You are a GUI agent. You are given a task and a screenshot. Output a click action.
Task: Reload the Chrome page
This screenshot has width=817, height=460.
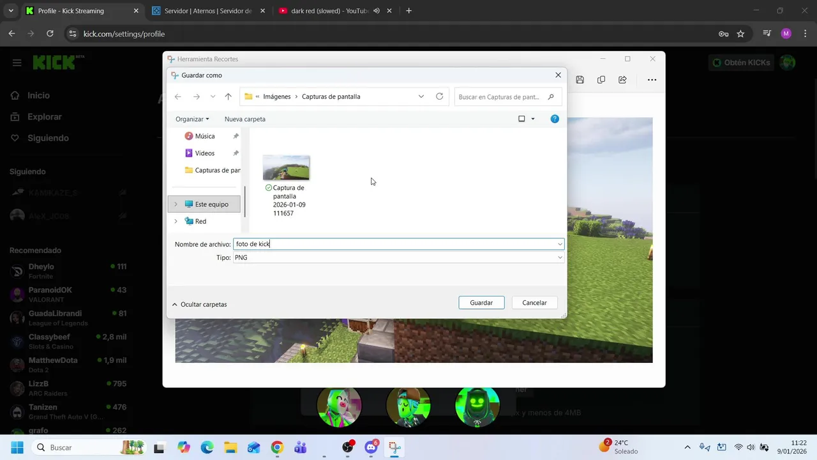click(50, 34)
